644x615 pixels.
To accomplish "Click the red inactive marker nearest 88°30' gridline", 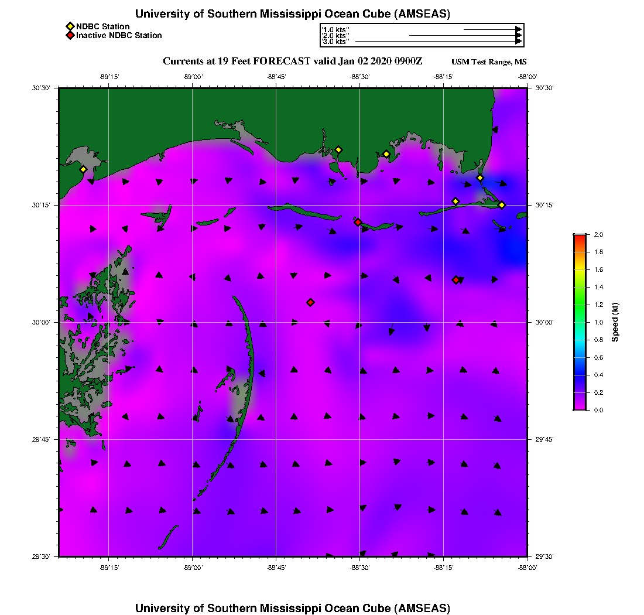I will [x=358, y=222].
